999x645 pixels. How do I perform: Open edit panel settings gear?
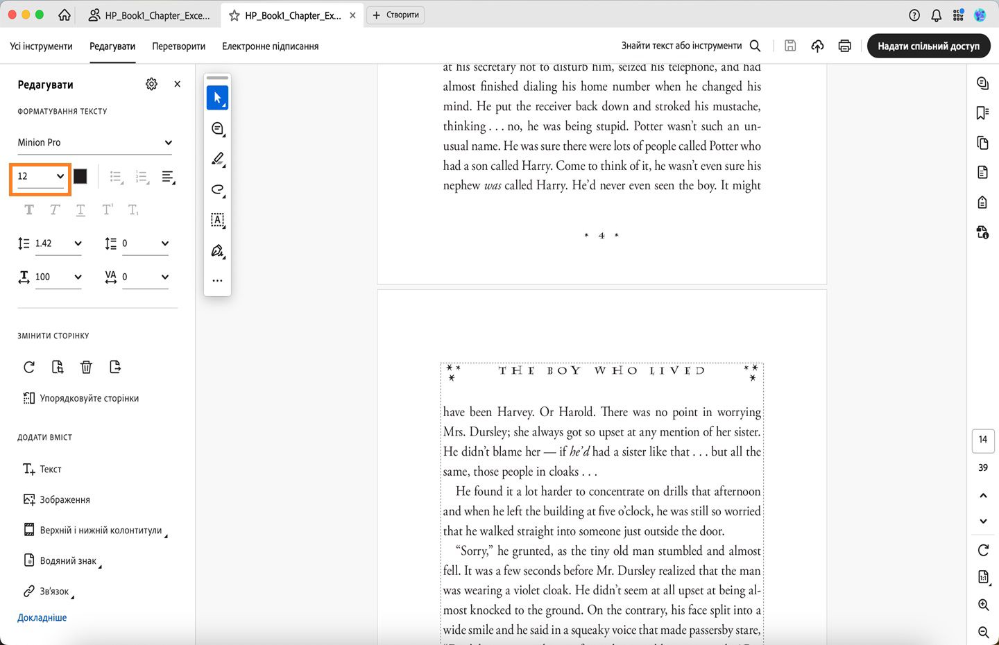tap(151, 84)
